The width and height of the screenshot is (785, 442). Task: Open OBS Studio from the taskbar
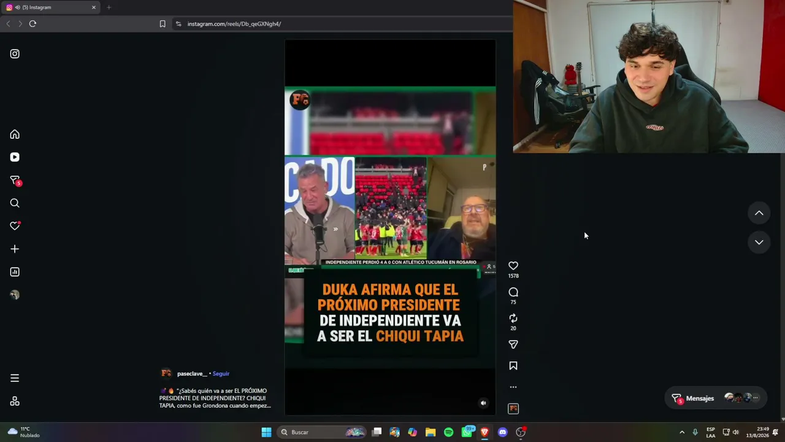tap(521, 432)
